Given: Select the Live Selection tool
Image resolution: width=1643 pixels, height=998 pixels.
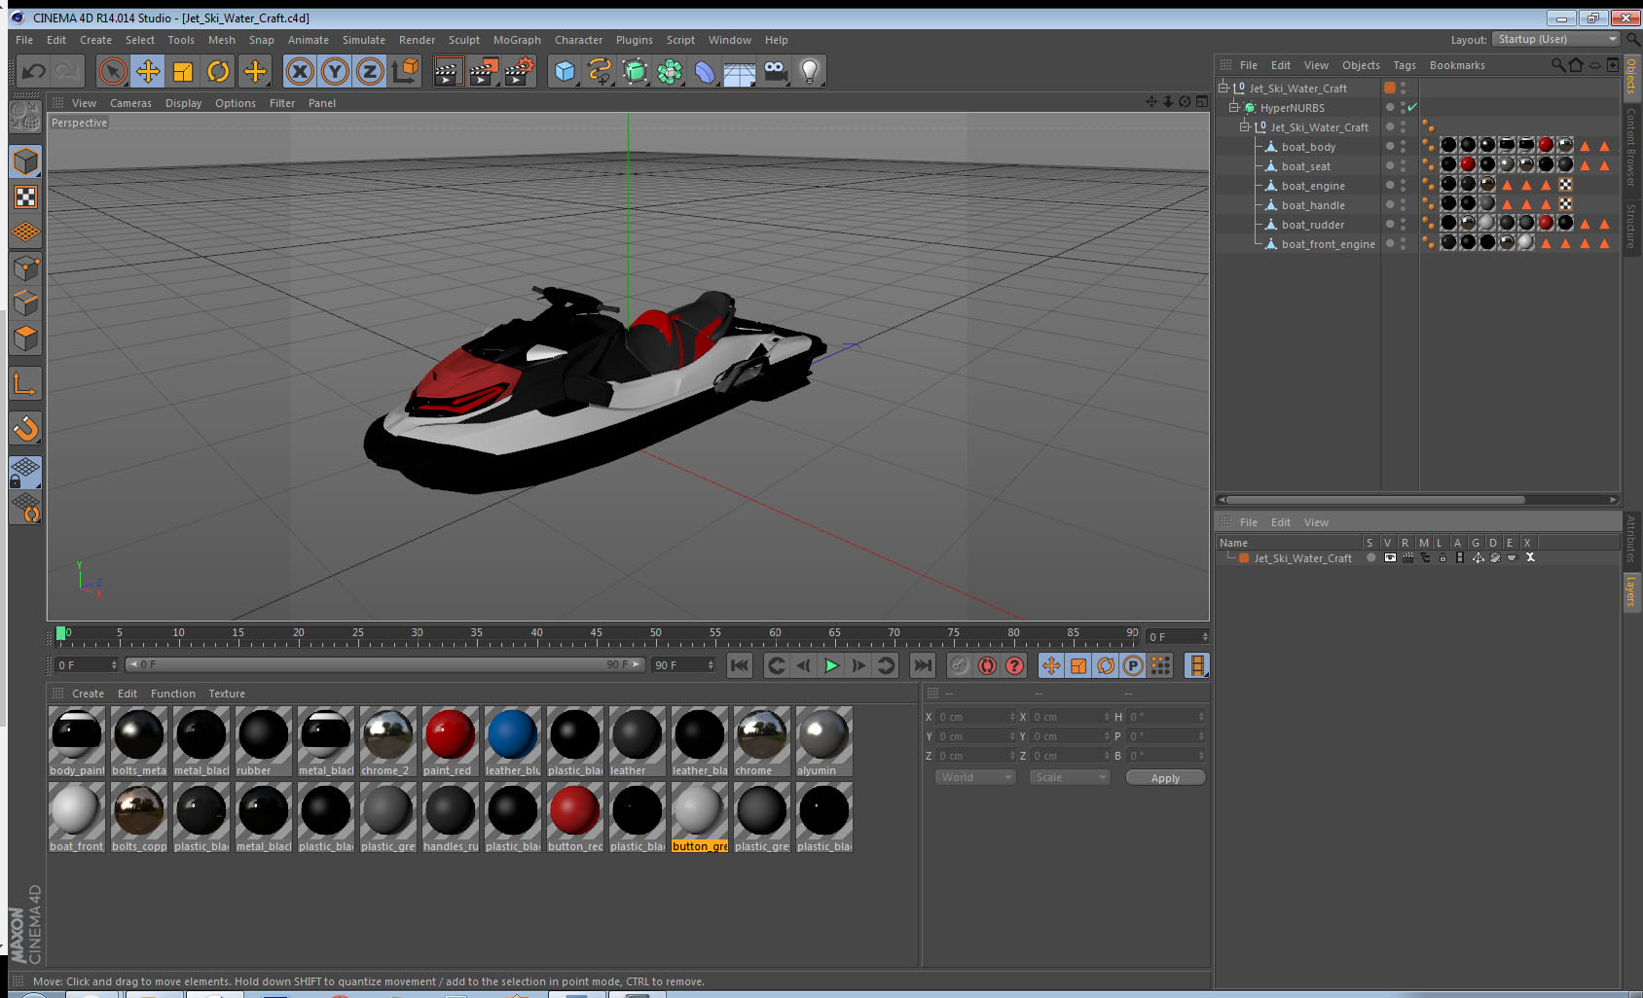Looking at the screenshot, I should point(113,71).
